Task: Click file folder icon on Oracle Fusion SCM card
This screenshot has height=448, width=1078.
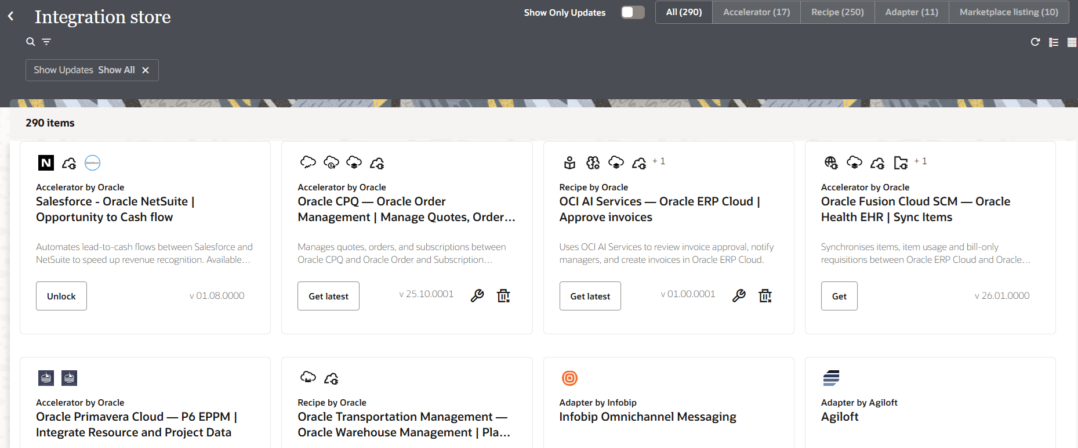Action: click(901, 162)
